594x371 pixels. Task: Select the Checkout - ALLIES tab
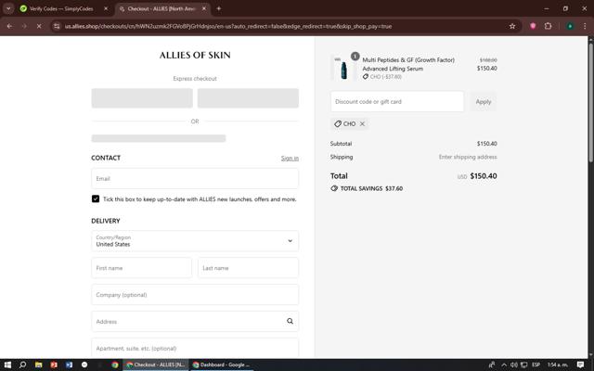(163, 8)
